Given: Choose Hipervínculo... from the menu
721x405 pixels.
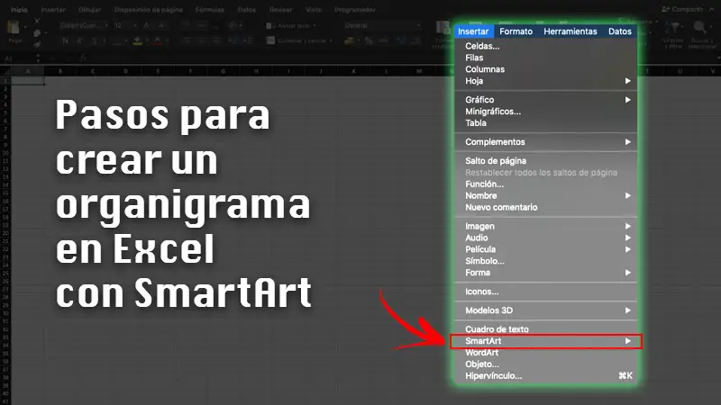Looking at the screenshot, I should [493, 376].
